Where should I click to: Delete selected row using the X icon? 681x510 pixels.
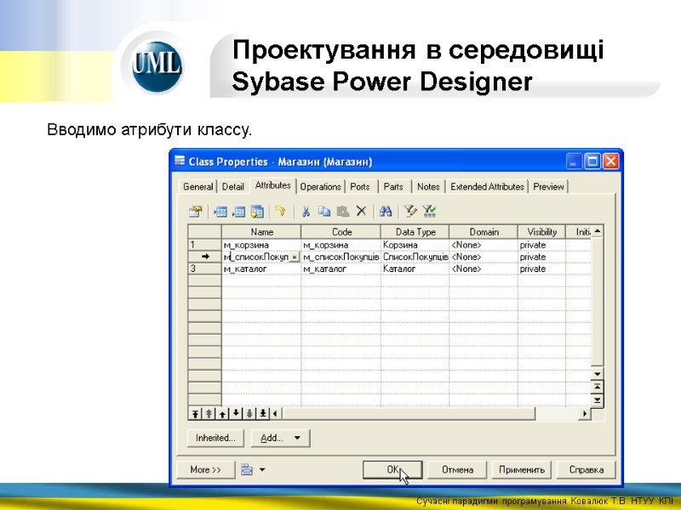click(x=360, y=211)
